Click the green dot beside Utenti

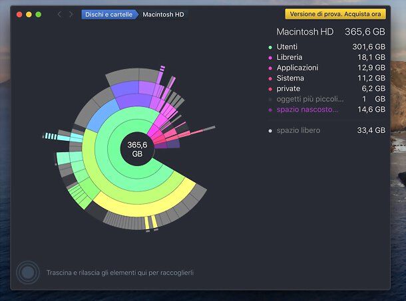(x=270, y=47)
